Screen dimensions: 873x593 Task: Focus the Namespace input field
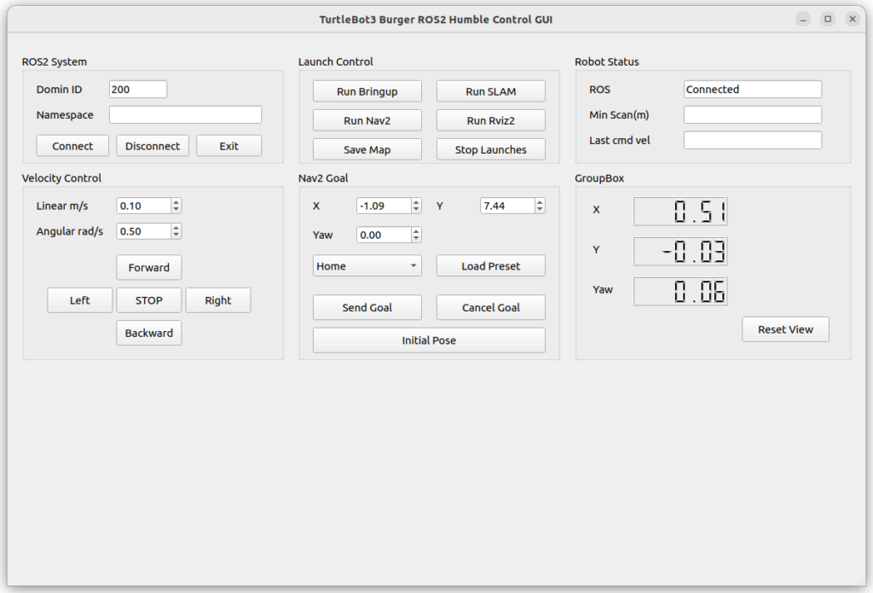[185, 115]
